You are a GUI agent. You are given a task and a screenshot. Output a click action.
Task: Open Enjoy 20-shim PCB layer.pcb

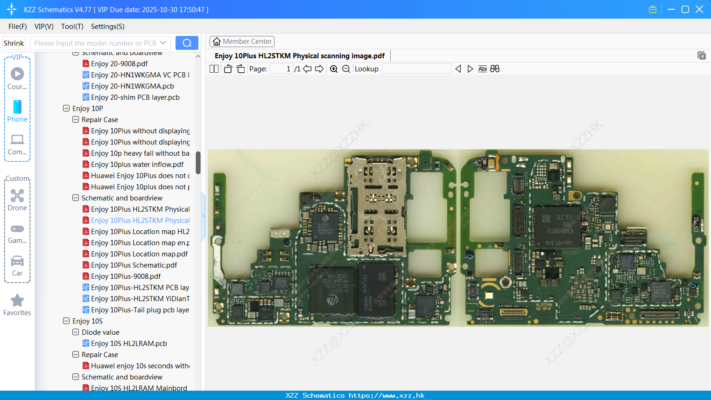pyautogui.click(x=135, y=97)
